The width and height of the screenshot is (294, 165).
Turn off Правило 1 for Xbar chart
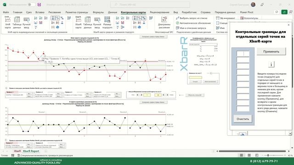[x=29, y=96]
